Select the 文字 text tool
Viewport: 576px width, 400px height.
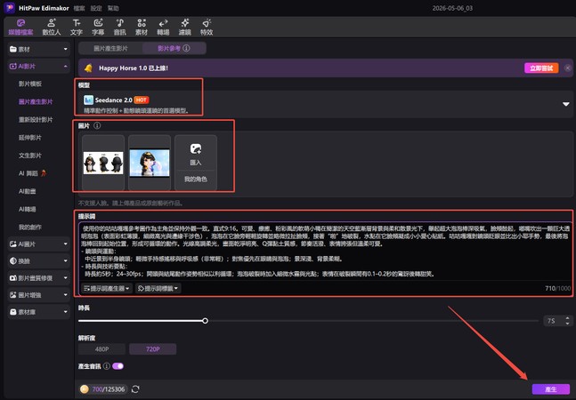point(77,28)
